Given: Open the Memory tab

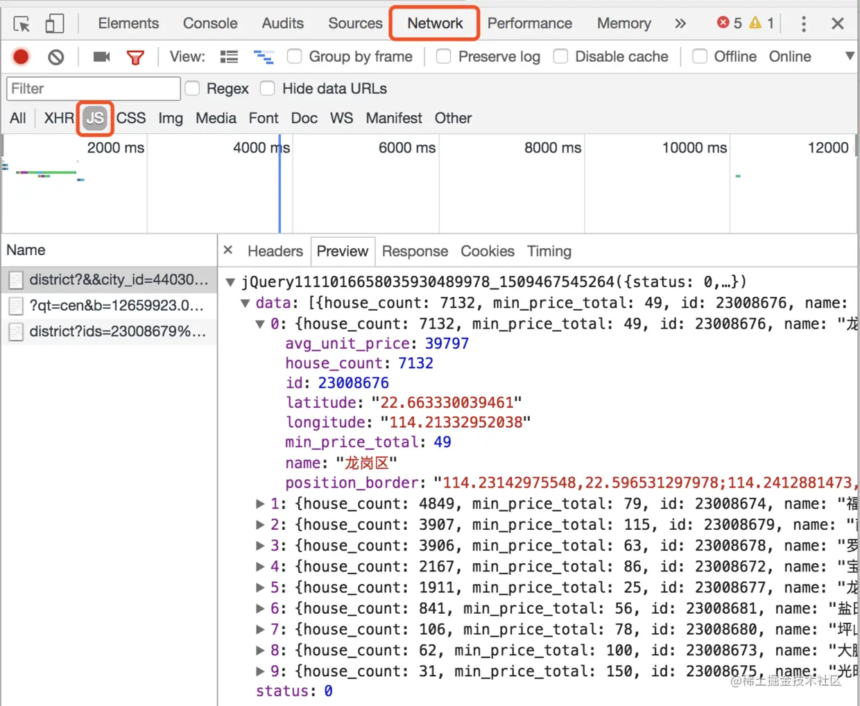Looking at the screenshot, I should click(624, 24).
